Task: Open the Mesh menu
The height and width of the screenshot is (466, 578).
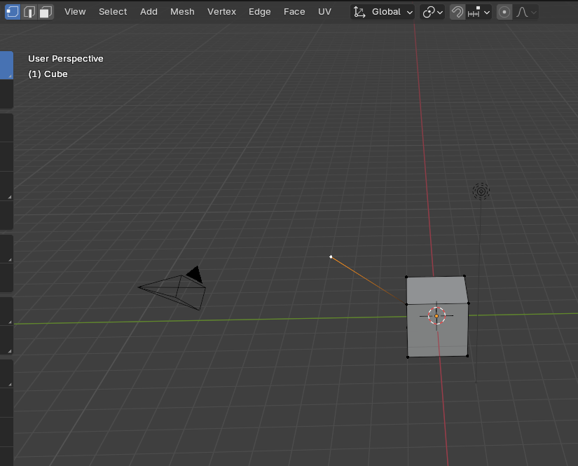Action: pos(182,12)
